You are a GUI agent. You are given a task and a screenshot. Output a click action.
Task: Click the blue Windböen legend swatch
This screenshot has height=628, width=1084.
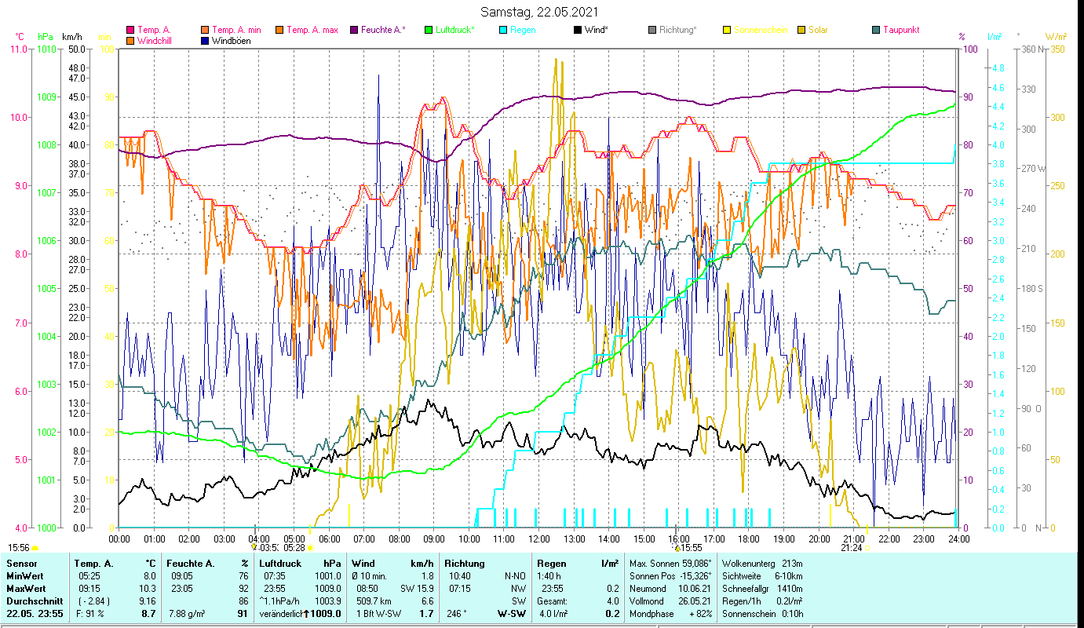206,40
